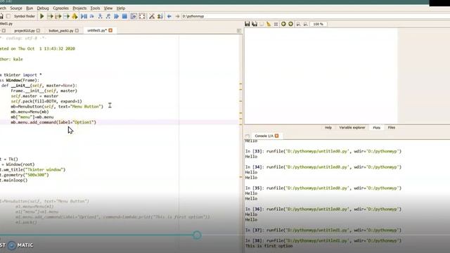Click the 100 % zoom level field
The height and width of the screenshot is (253, 450).
319,24
